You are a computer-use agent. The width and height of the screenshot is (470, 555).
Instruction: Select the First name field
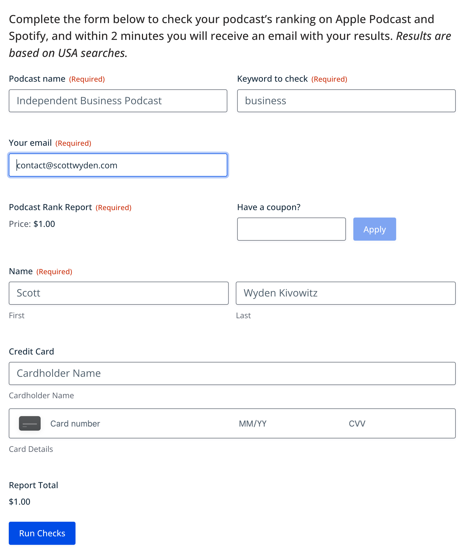119,293
